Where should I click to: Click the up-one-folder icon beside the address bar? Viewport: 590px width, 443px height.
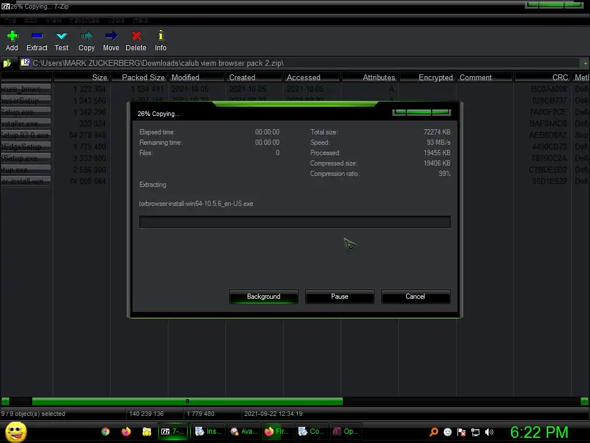point(7,63)
